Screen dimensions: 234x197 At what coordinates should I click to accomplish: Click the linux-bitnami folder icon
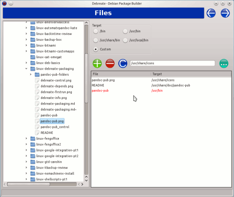(32, 45)
